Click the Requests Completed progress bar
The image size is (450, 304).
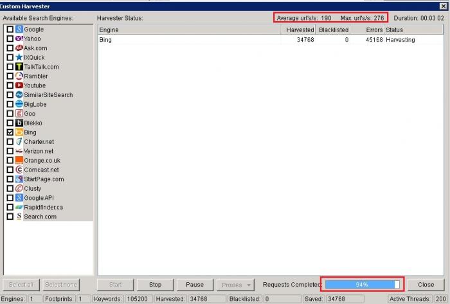(362, 285)
